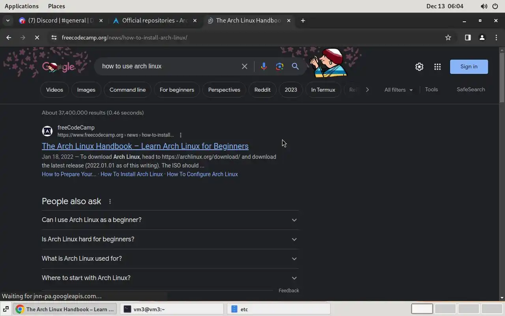The image size is (505, 316).
Task: Select the Reddit filter chip
Action: [262, 90]
